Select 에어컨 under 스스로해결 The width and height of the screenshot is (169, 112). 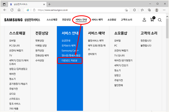12,74
